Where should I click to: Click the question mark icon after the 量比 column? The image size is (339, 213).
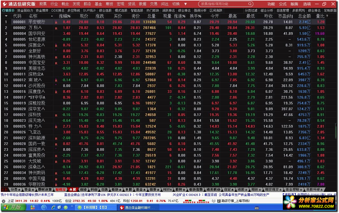327,16
